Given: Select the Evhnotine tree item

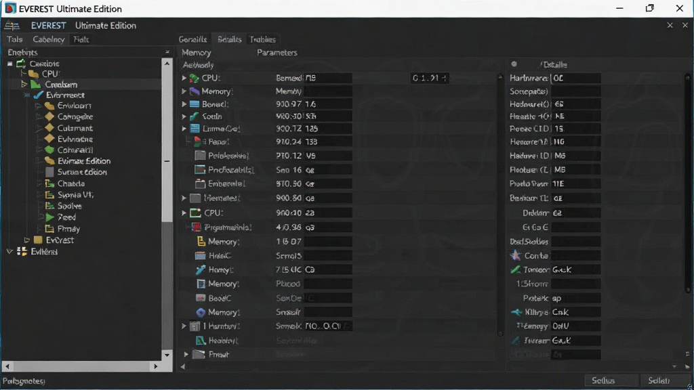Looking at the screenshot, I should (x=75, y=139).
